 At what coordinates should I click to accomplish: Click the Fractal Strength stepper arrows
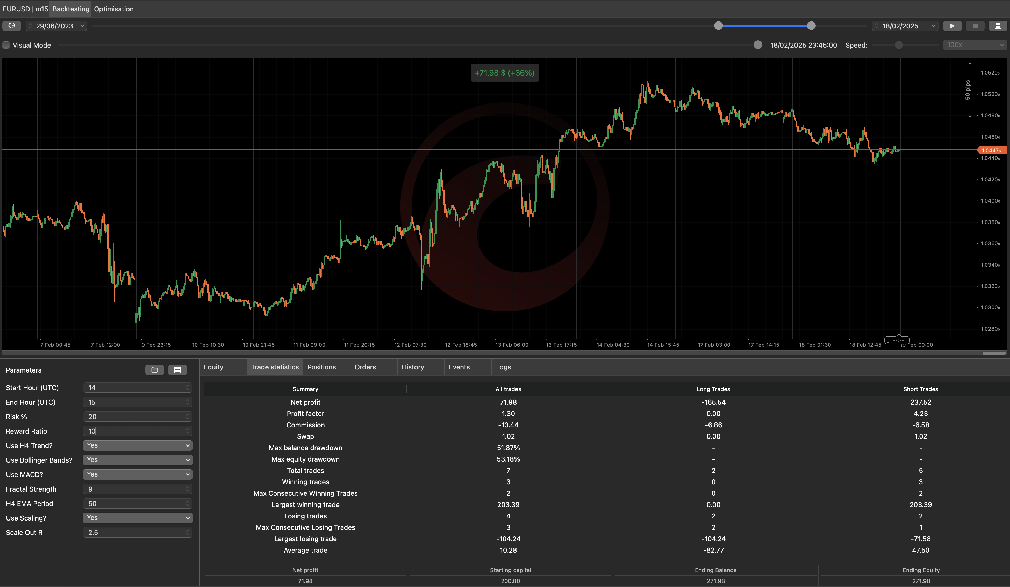click(x=187, y=489)
